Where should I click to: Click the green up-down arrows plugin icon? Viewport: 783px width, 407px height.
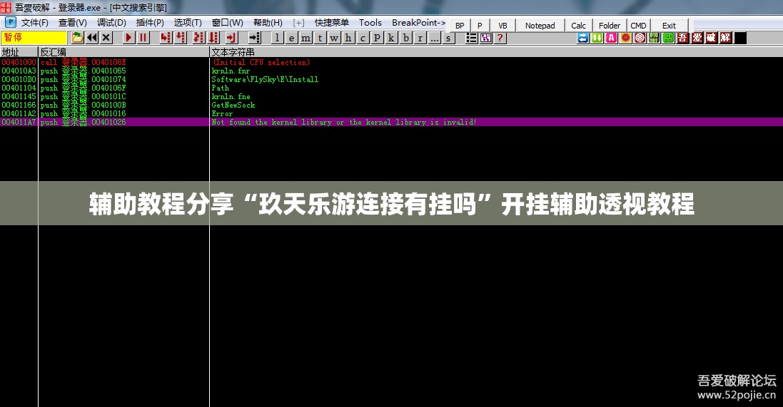[597, 38]
